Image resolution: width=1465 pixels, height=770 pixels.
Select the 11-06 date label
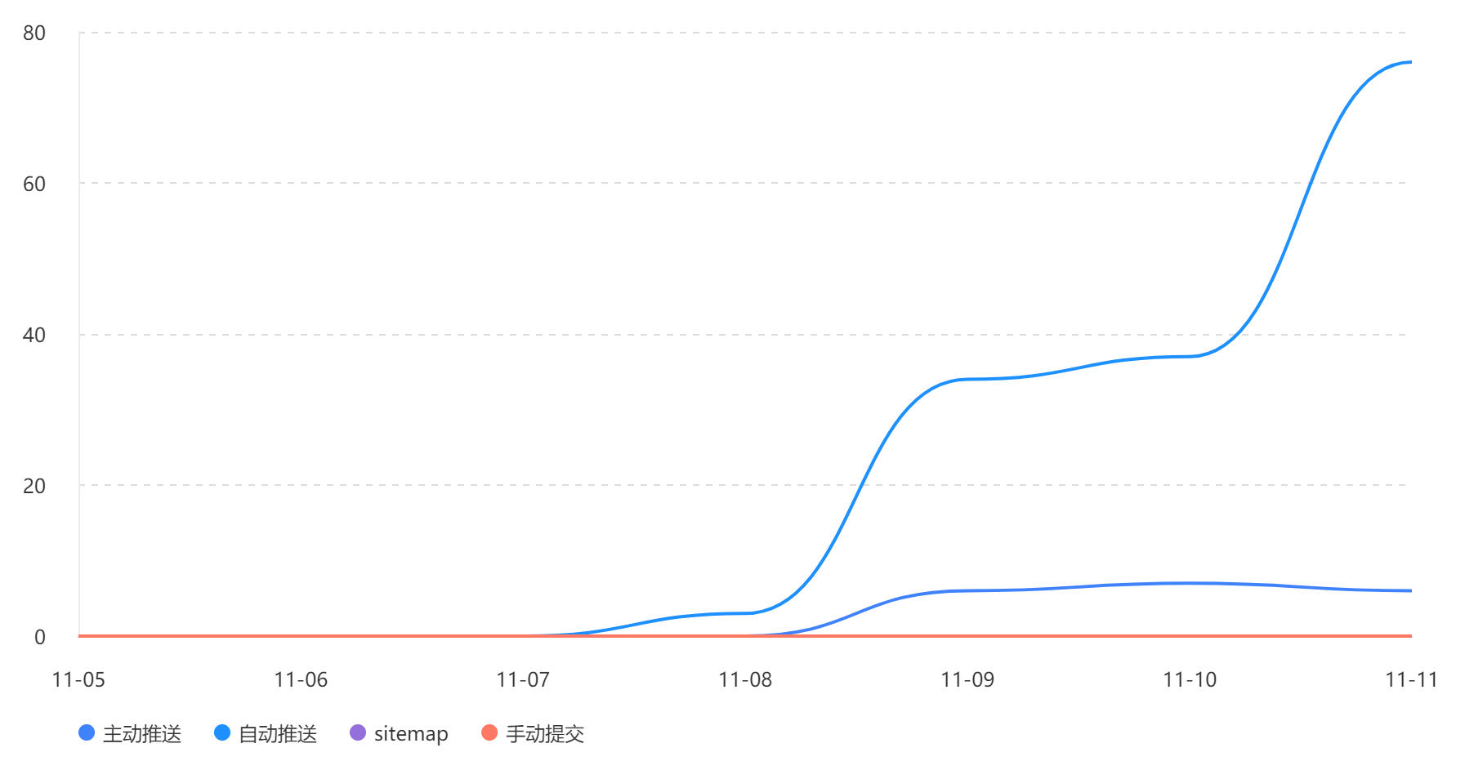301,679
